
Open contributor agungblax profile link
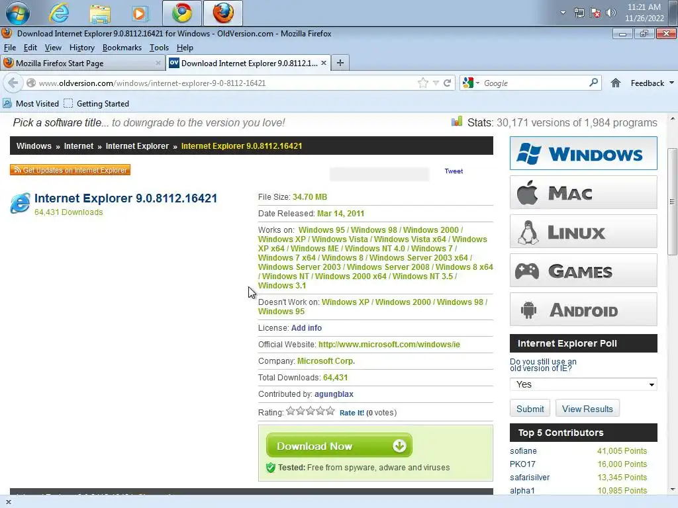click(334, 394)
